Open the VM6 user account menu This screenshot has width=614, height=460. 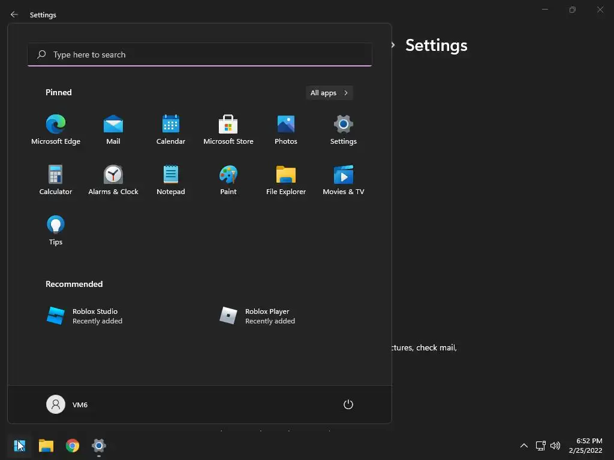tap(67, 404)
